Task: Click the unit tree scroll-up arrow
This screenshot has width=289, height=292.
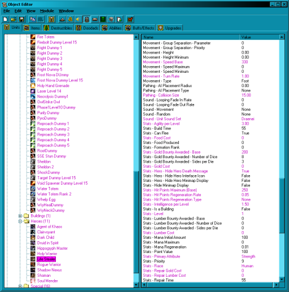Action: point(136,37)
